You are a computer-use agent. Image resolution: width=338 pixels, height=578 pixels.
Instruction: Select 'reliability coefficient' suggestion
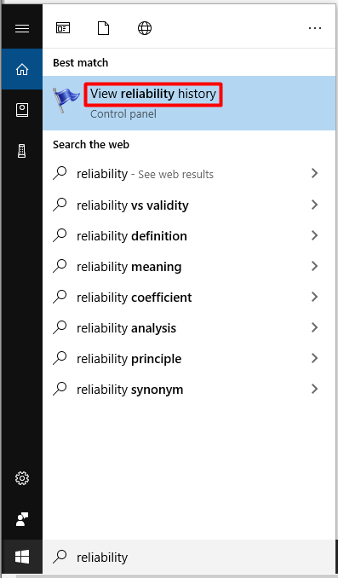click(189, 298)
